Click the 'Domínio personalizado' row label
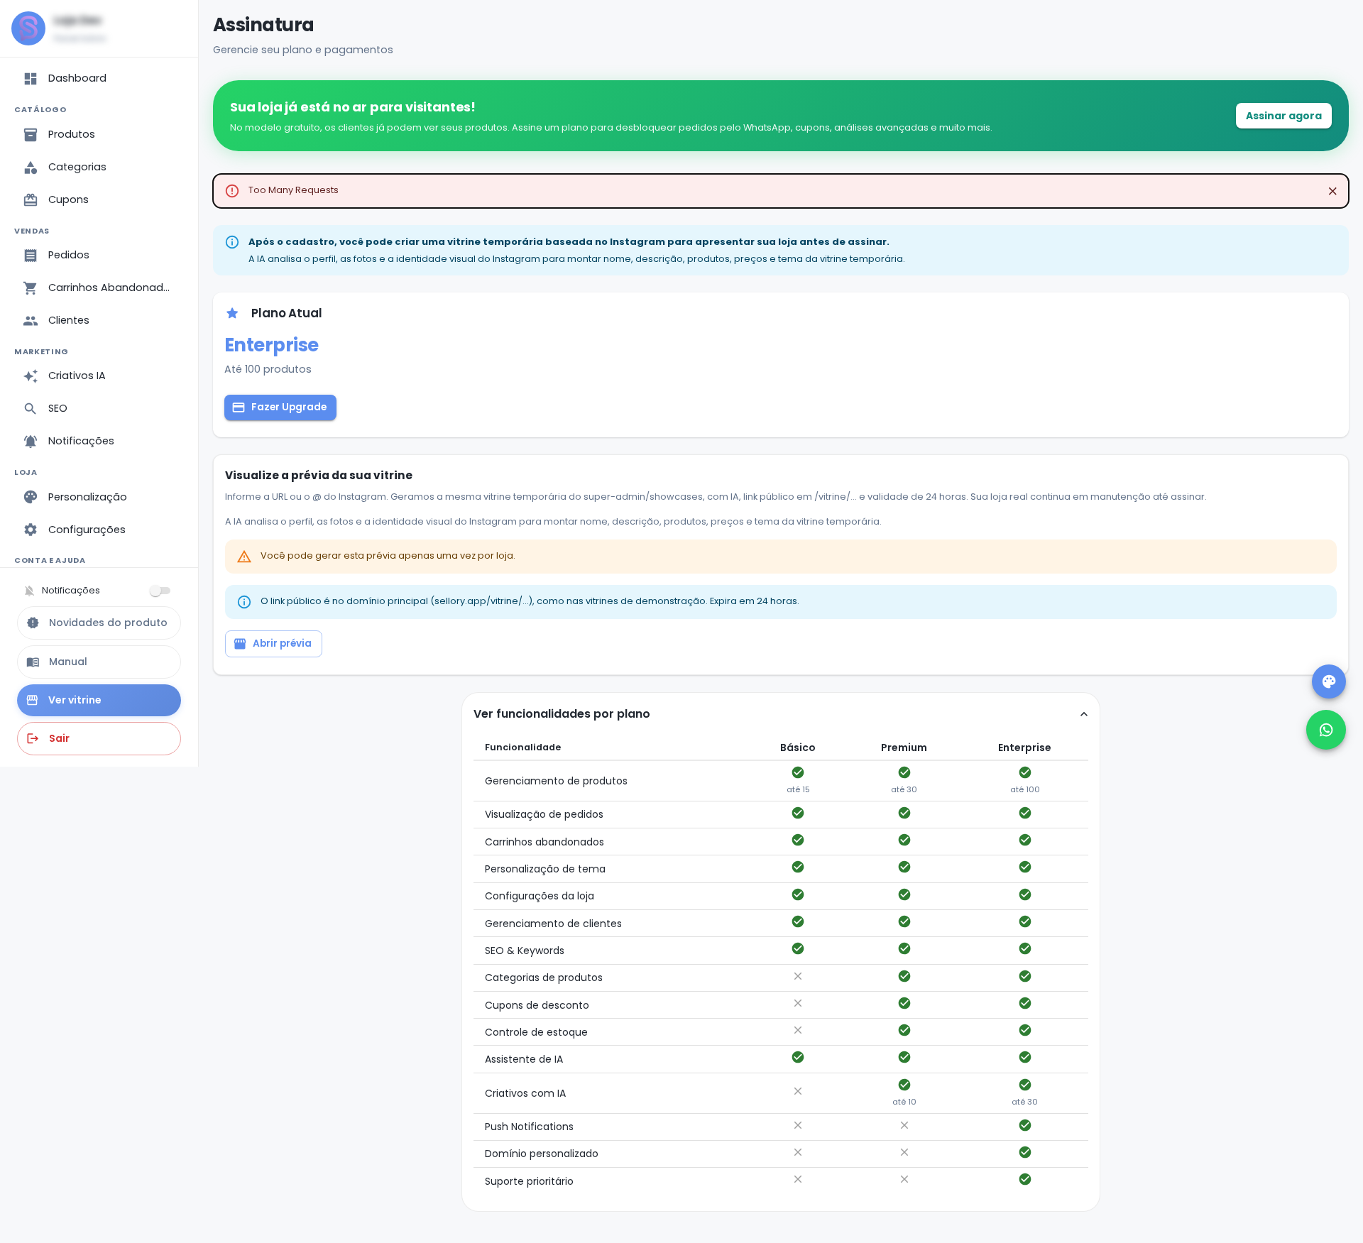Screen dimensions: 1363x1243 [x=542, y=1154]
